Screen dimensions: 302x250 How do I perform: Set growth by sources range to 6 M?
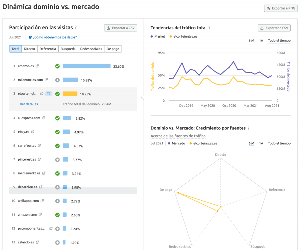point(251,143)
